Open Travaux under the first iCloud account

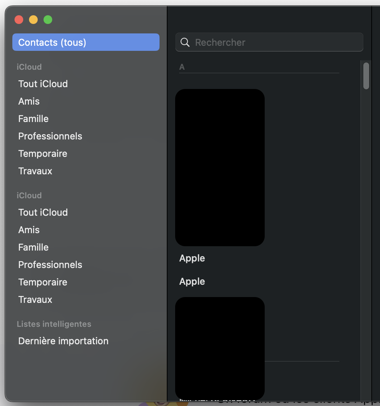[36, 171]
